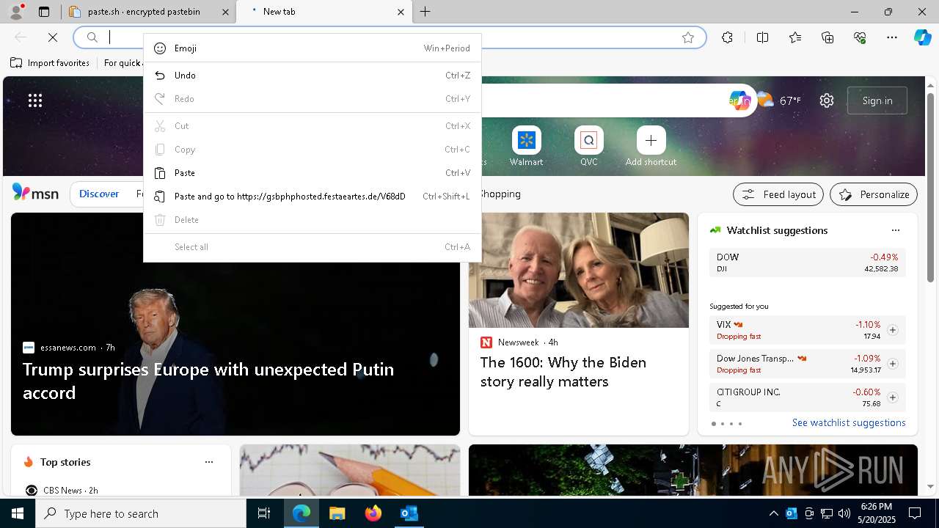939x528 pixels.
Task: Open a new tab with plus button
Action: tap(425, 12)
